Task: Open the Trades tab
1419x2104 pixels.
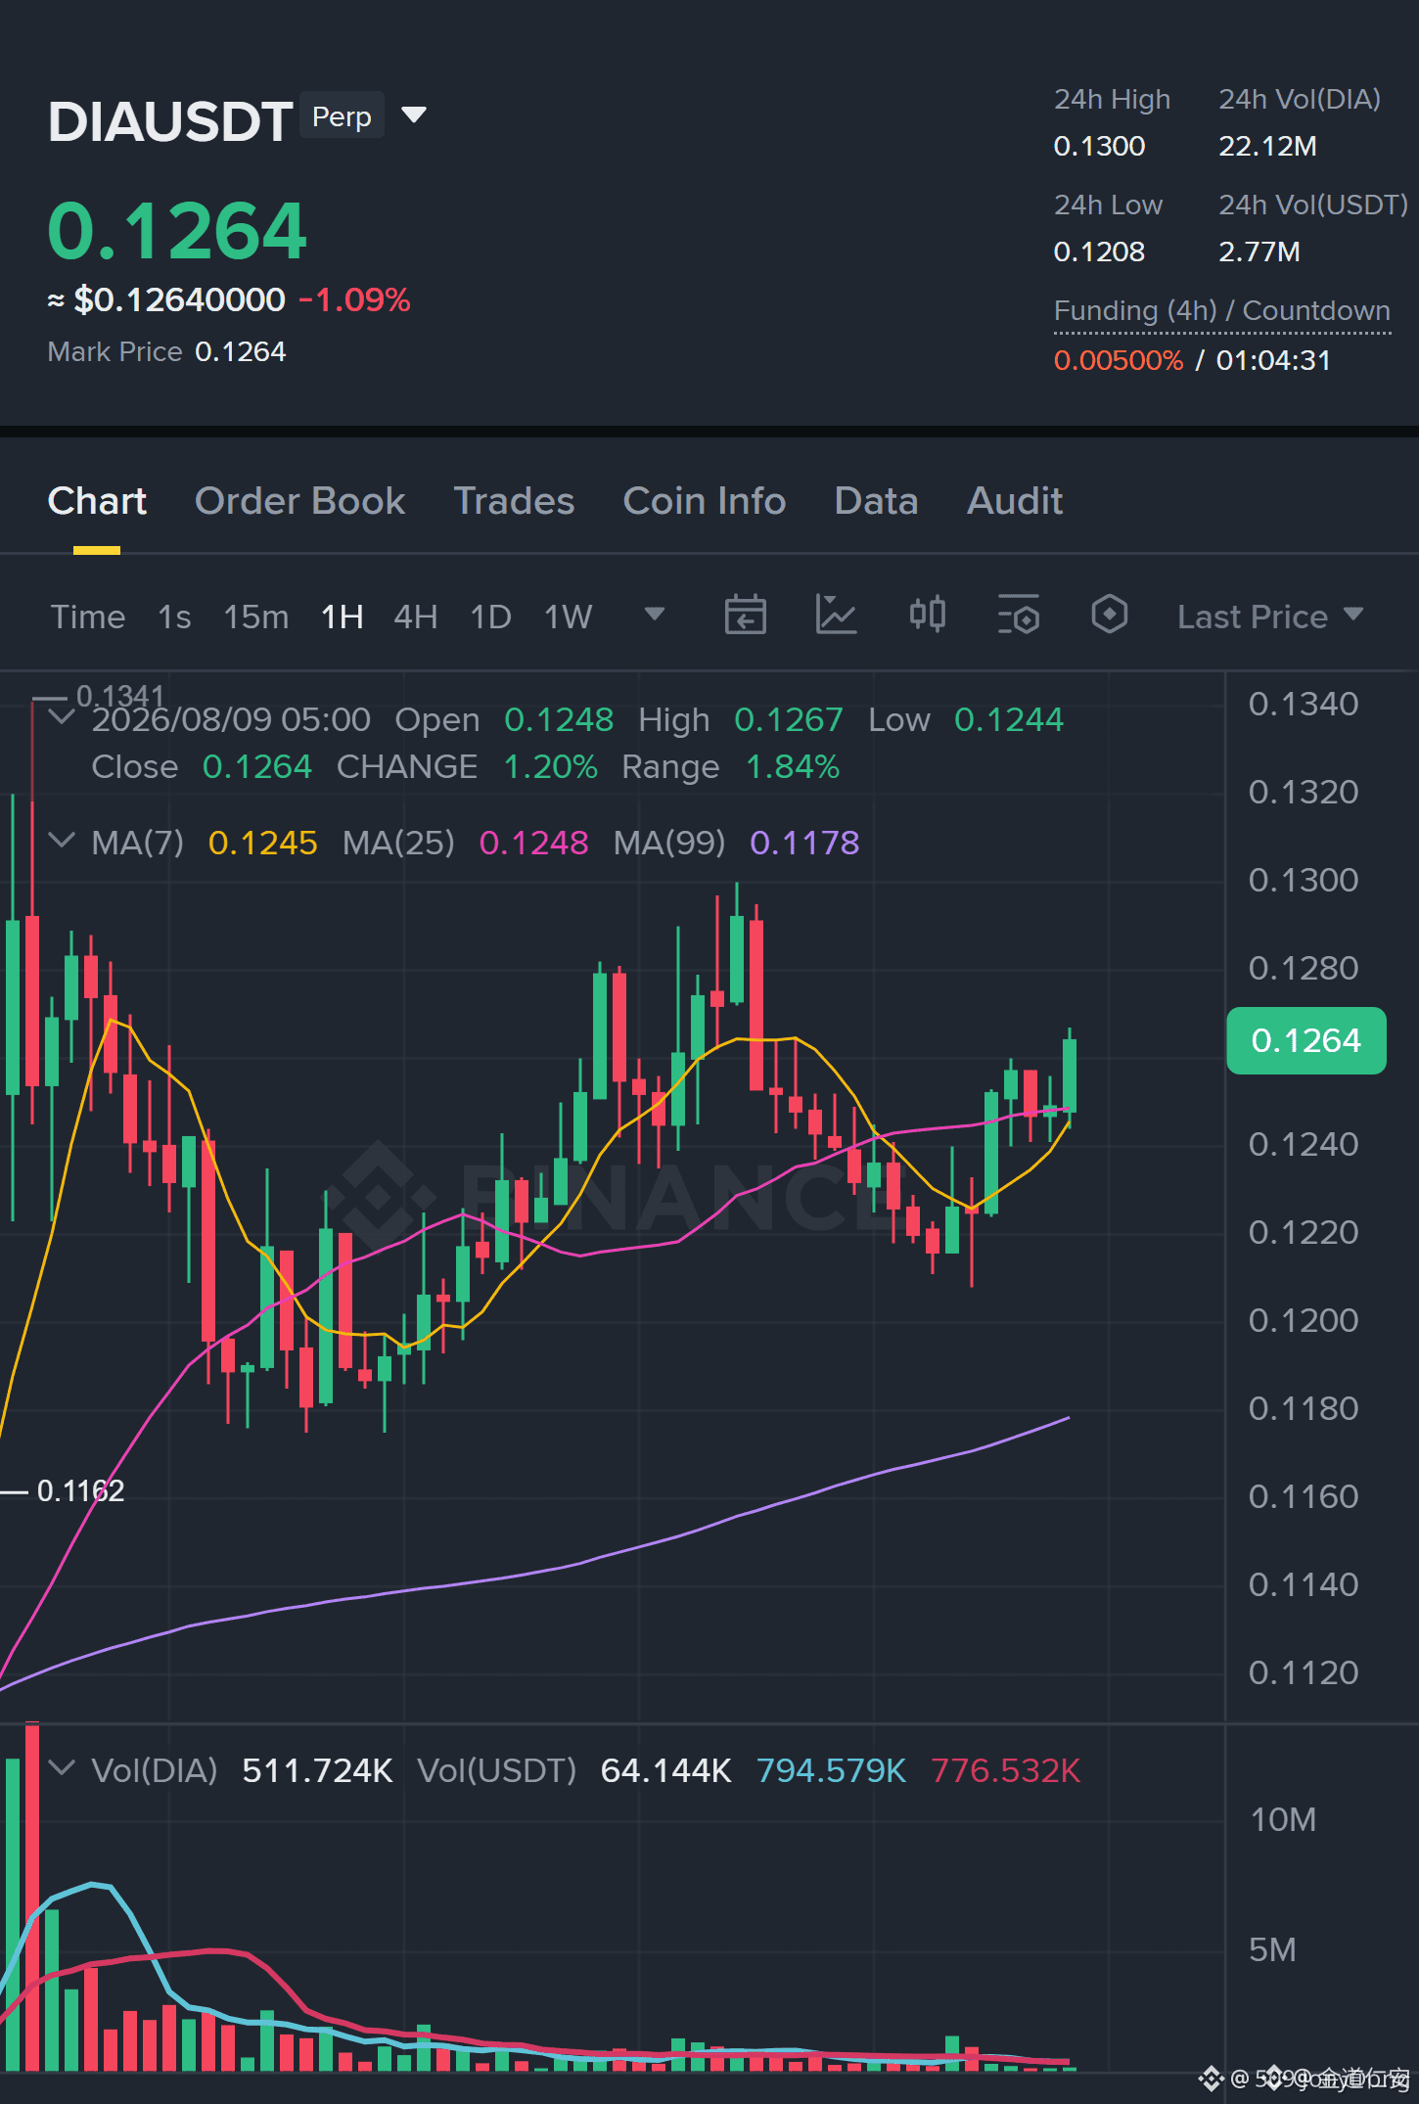Action: click(x=514, y=501)
